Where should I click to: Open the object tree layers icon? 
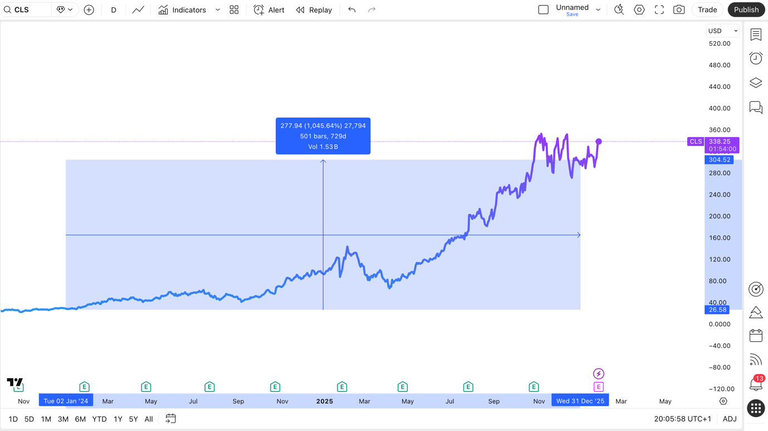[756, 83]
